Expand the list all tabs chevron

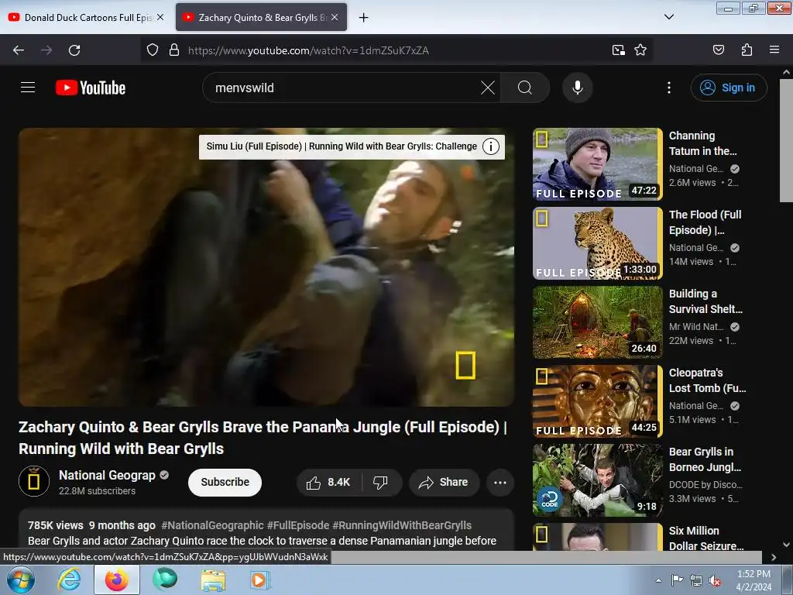pos(668,17)
